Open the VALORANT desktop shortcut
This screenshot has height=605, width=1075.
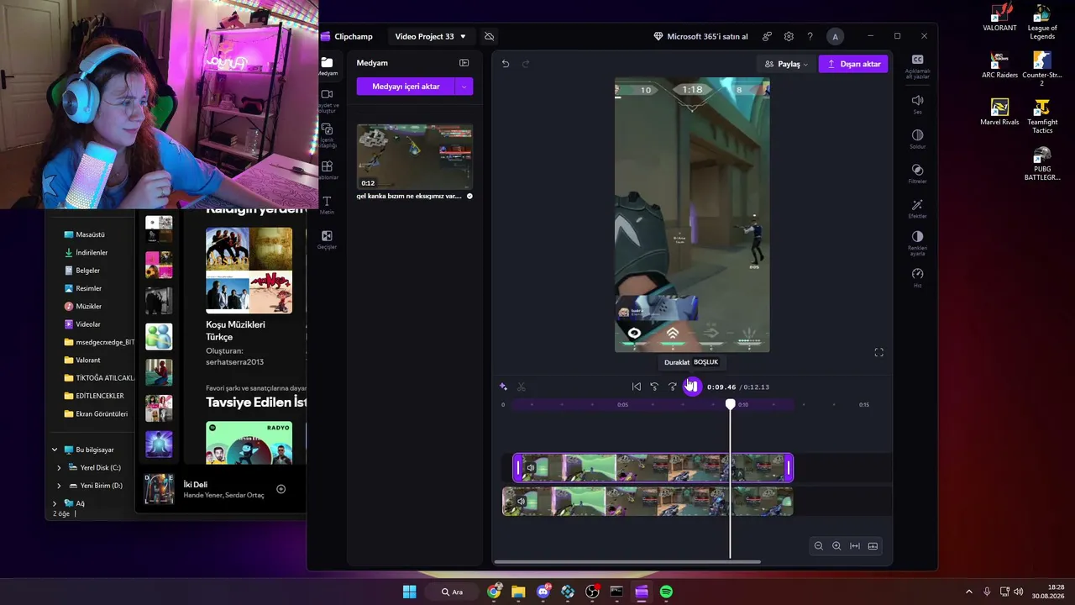coord(999,18)
